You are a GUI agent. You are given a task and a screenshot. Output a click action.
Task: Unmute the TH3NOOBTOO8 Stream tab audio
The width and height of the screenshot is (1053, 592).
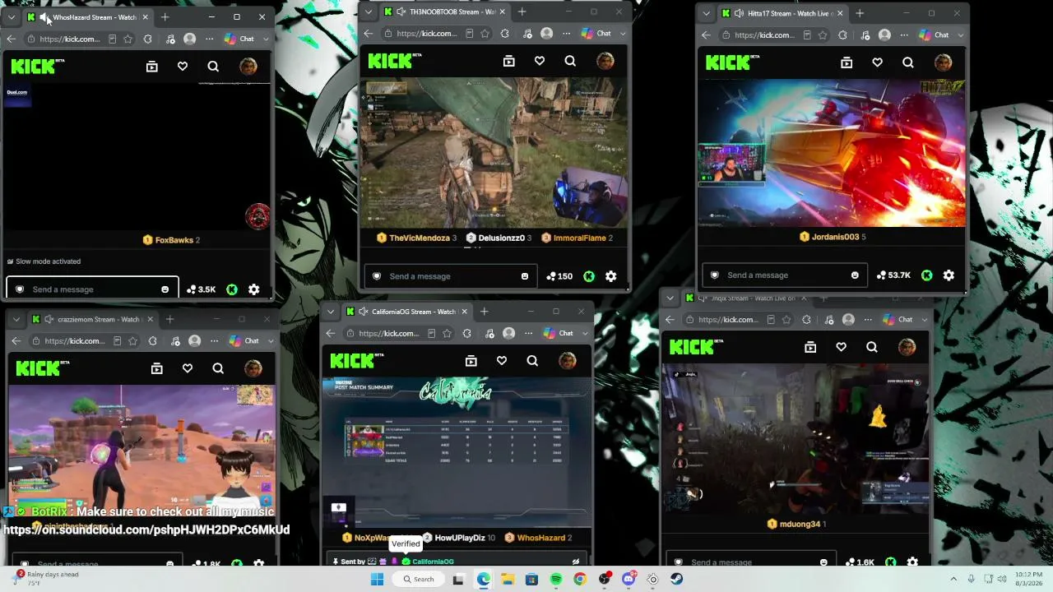click(x=401, y=12)
